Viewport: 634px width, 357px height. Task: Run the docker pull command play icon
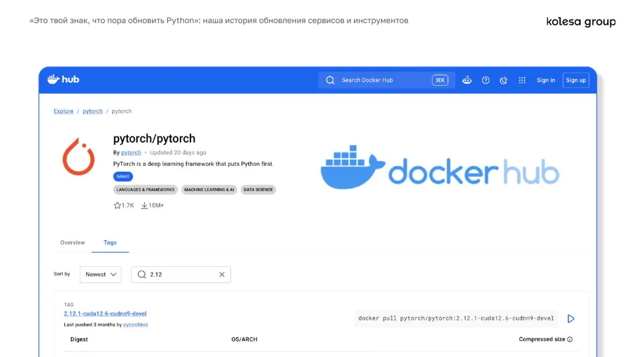click(x=571, y=318)
